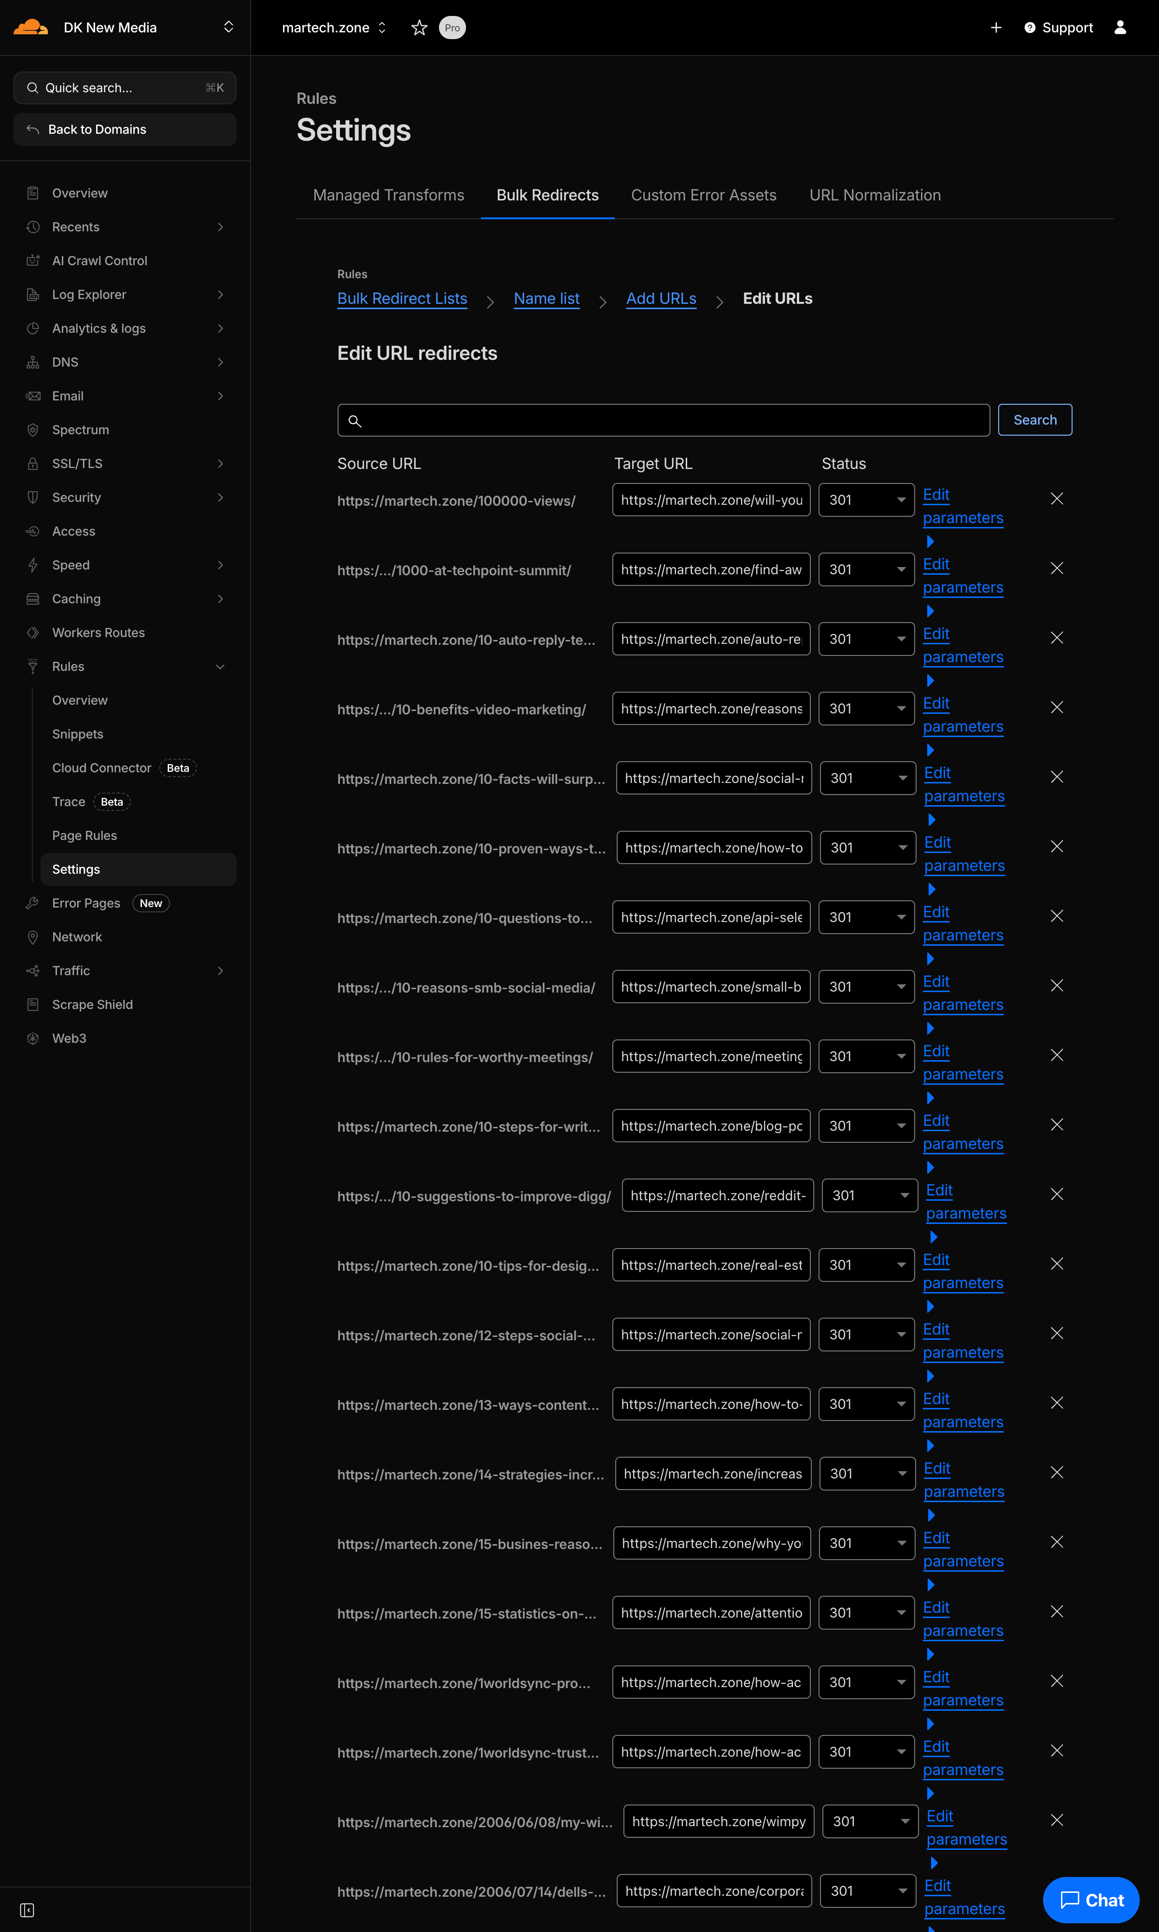
Task: Switch to the Managed Transforms tab
Action: point(388,195)
